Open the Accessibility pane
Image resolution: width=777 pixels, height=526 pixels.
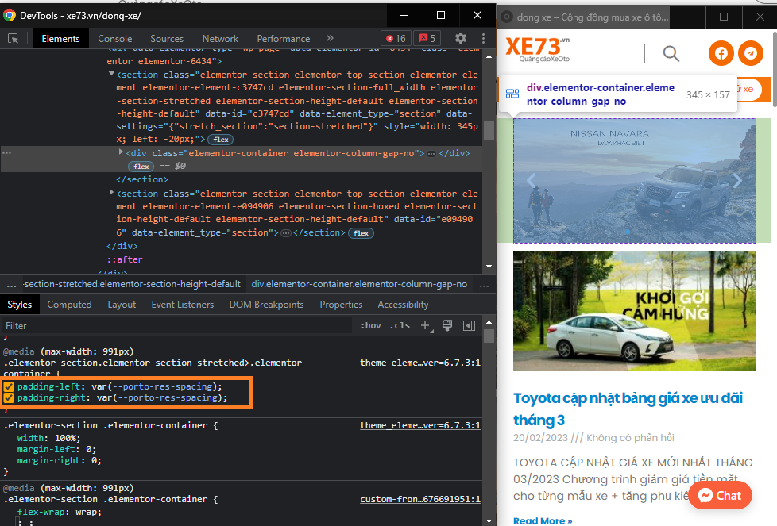tap(403, 305)
